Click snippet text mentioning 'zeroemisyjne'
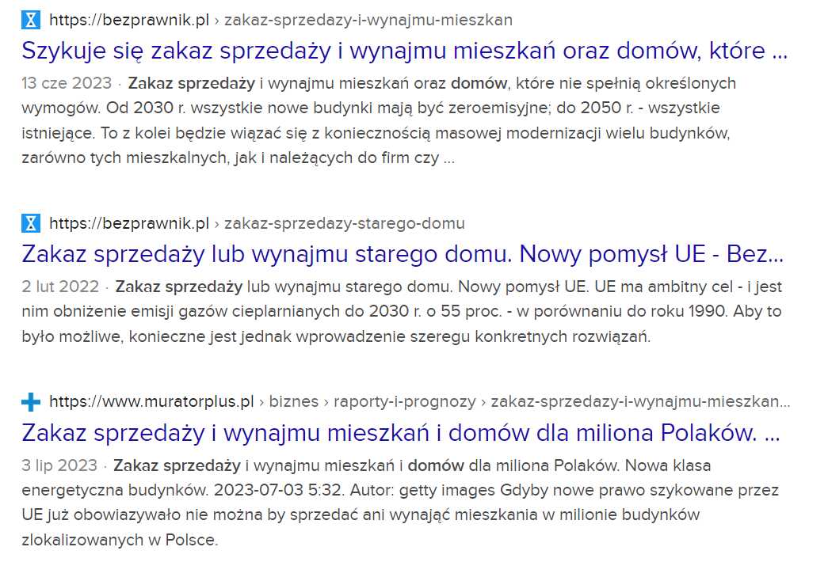Viewport: 828px width, 562px height. (371, 108)
